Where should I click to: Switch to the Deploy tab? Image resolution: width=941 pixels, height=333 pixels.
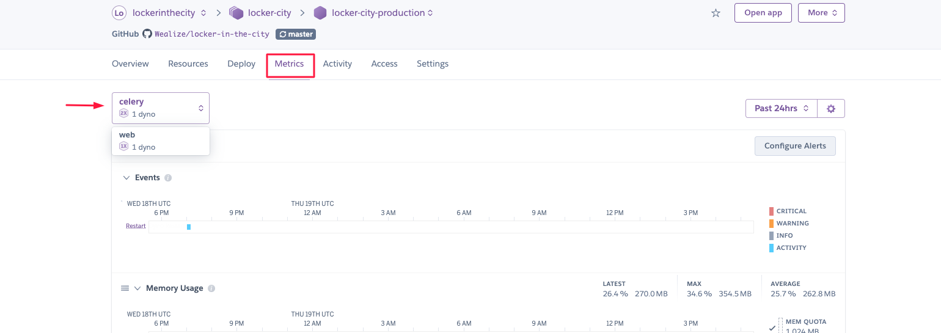241,64
